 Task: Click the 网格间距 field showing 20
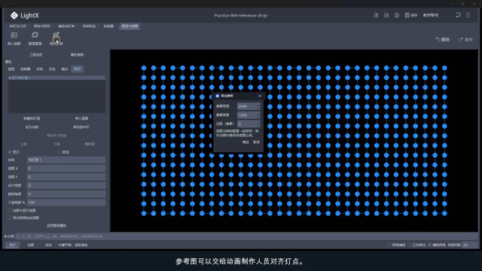pyautogui.click(x=470, y=245)
